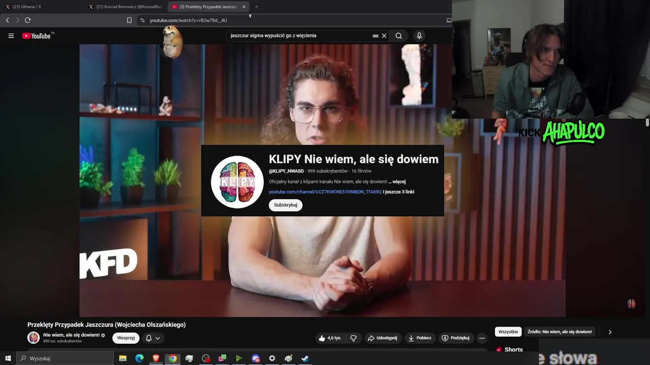Open the Nie wiem, ale się dowiem! channel name

coord(71,335)
